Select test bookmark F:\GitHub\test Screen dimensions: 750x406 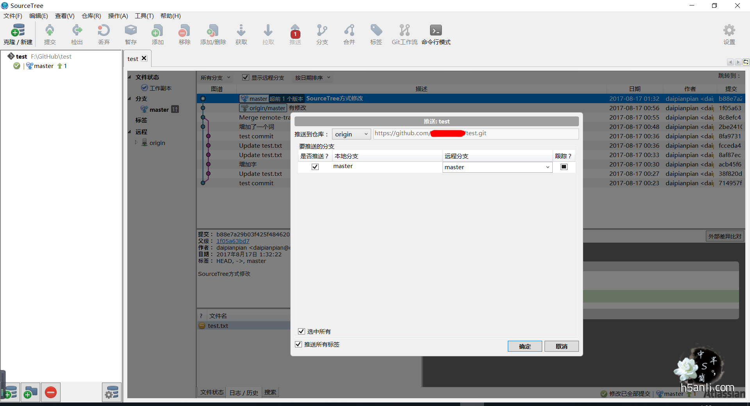tap(43, 56)
